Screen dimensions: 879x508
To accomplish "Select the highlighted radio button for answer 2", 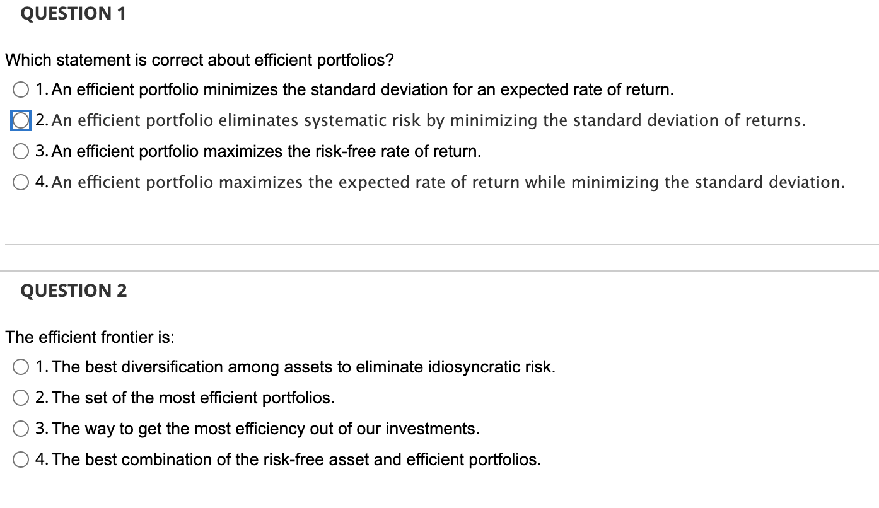I will pyautogui.click(x=19, y=120).
